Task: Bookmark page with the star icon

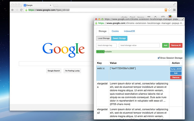Action: click(x=169, y=10)
